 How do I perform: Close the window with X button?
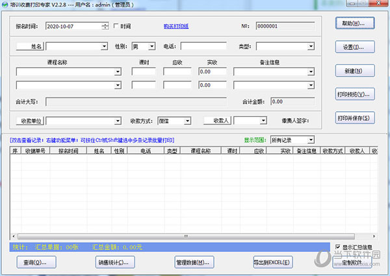pos(378,3)
